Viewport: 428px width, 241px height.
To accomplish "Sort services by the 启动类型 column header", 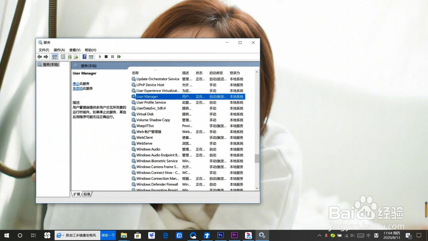I will tap(217, 73).
